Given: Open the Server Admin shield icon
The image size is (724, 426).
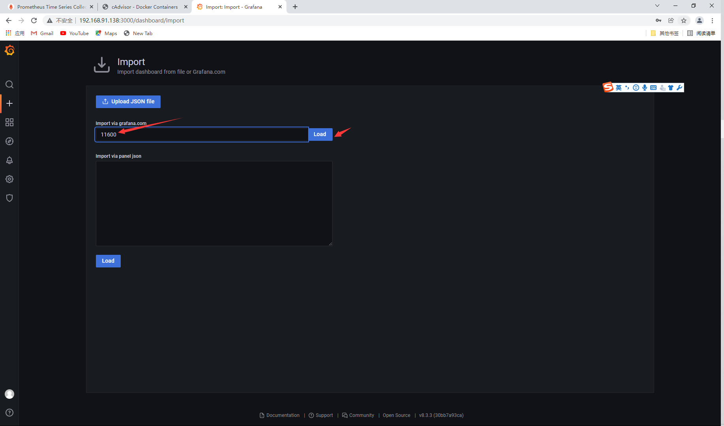Looking at the screenshot, I should tap(9, 198).
